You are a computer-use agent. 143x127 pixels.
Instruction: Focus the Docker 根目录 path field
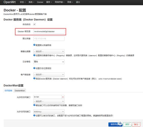(49, 31)
